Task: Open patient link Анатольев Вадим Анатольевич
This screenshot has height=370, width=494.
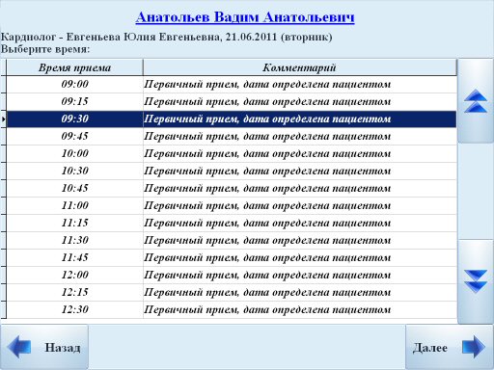Action: [245, 17]
